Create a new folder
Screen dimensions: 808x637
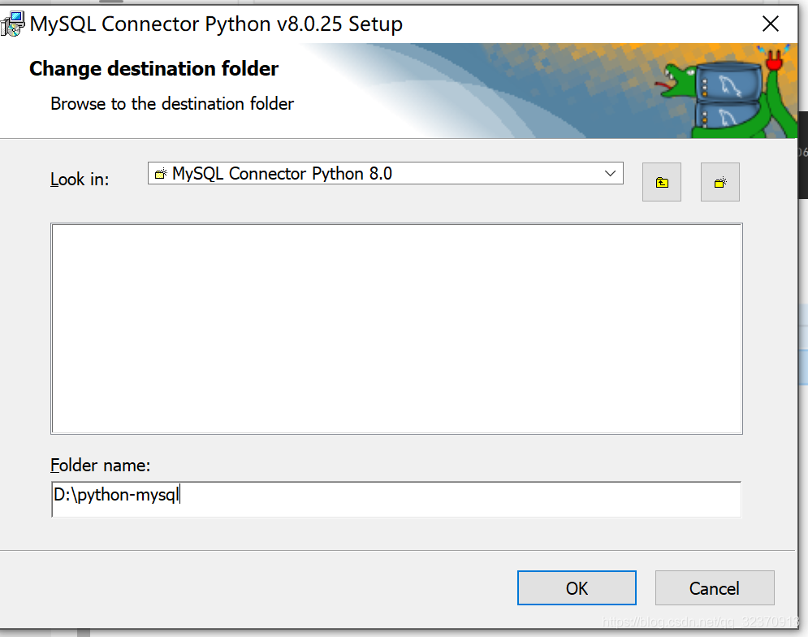tap(719, 182)
